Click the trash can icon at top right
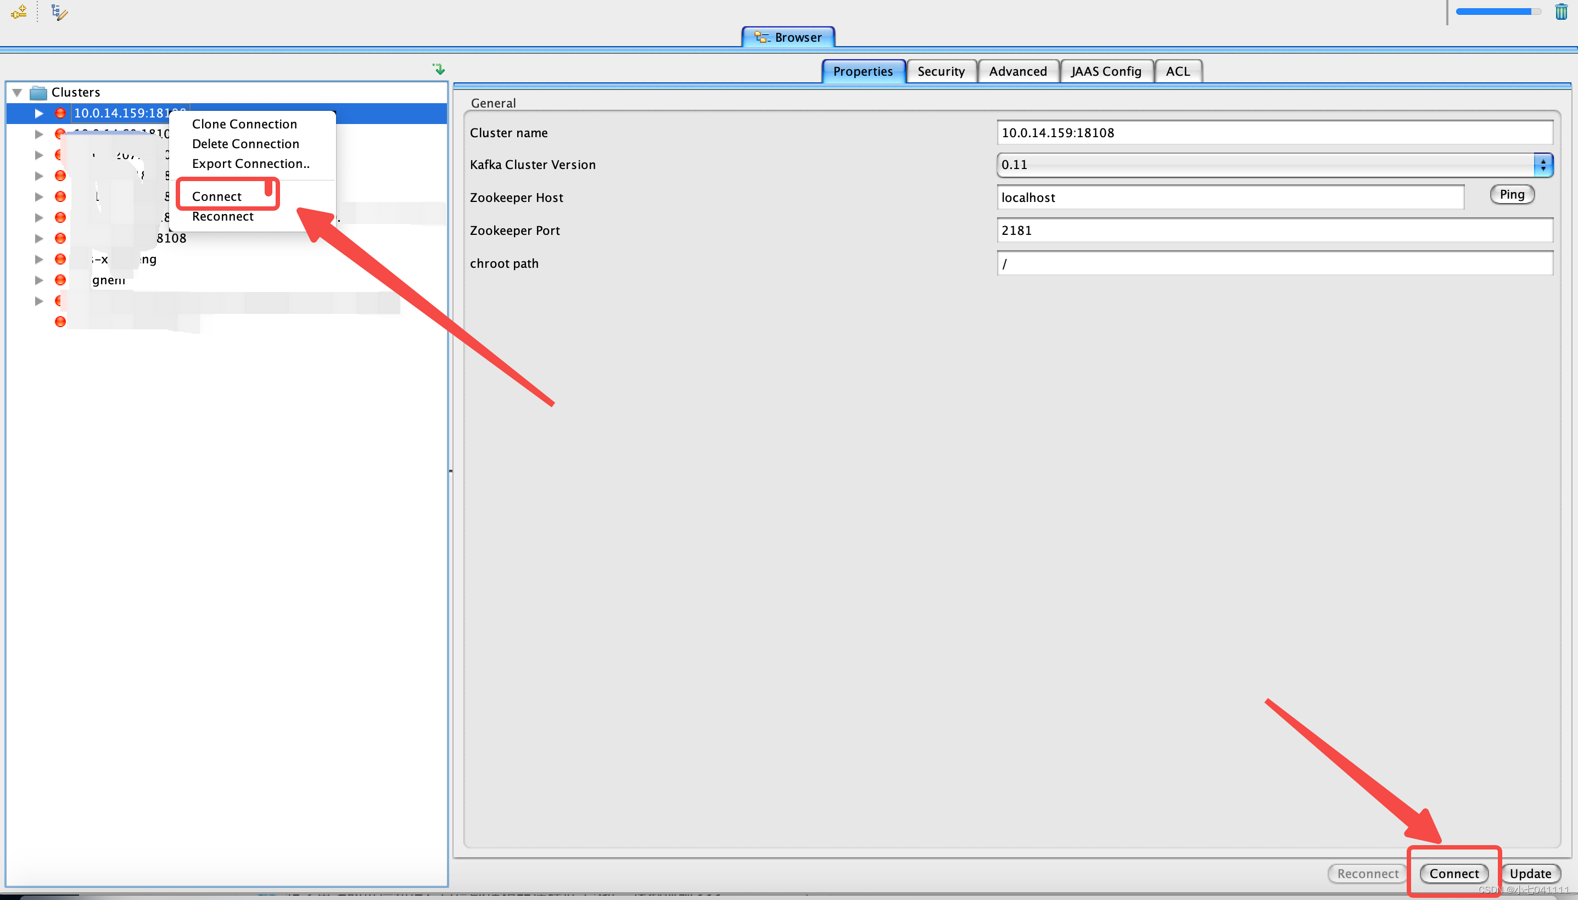1578x900 pixels. (1562, 12)
